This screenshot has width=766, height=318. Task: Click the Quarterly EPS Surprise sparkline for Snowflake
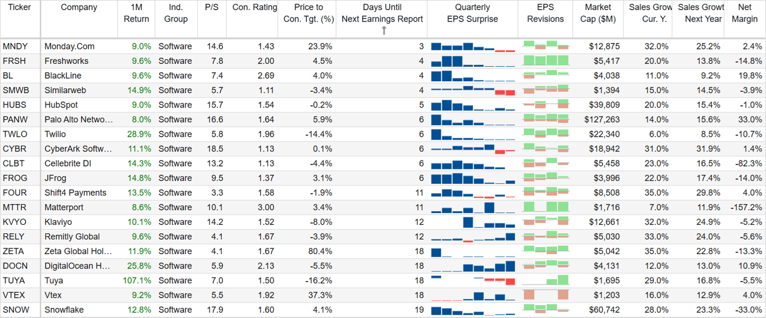click(x=473, y=310)
